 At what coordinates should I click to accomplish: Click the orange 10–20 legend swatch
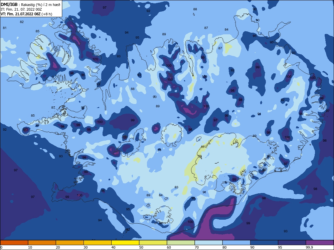click(x=42, y=243)
